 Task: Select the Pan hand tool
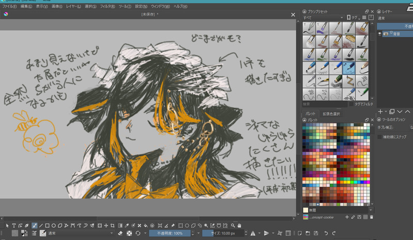click(x=239, y=226)
